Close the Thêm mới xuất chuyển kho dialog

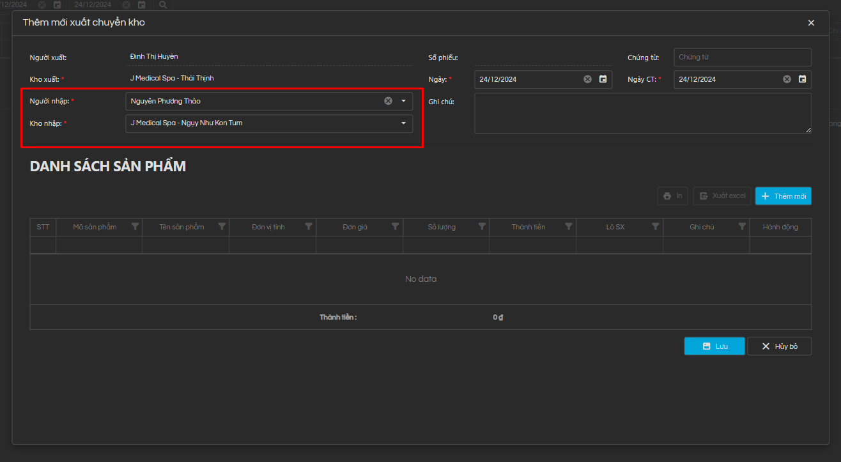(811, 23)
